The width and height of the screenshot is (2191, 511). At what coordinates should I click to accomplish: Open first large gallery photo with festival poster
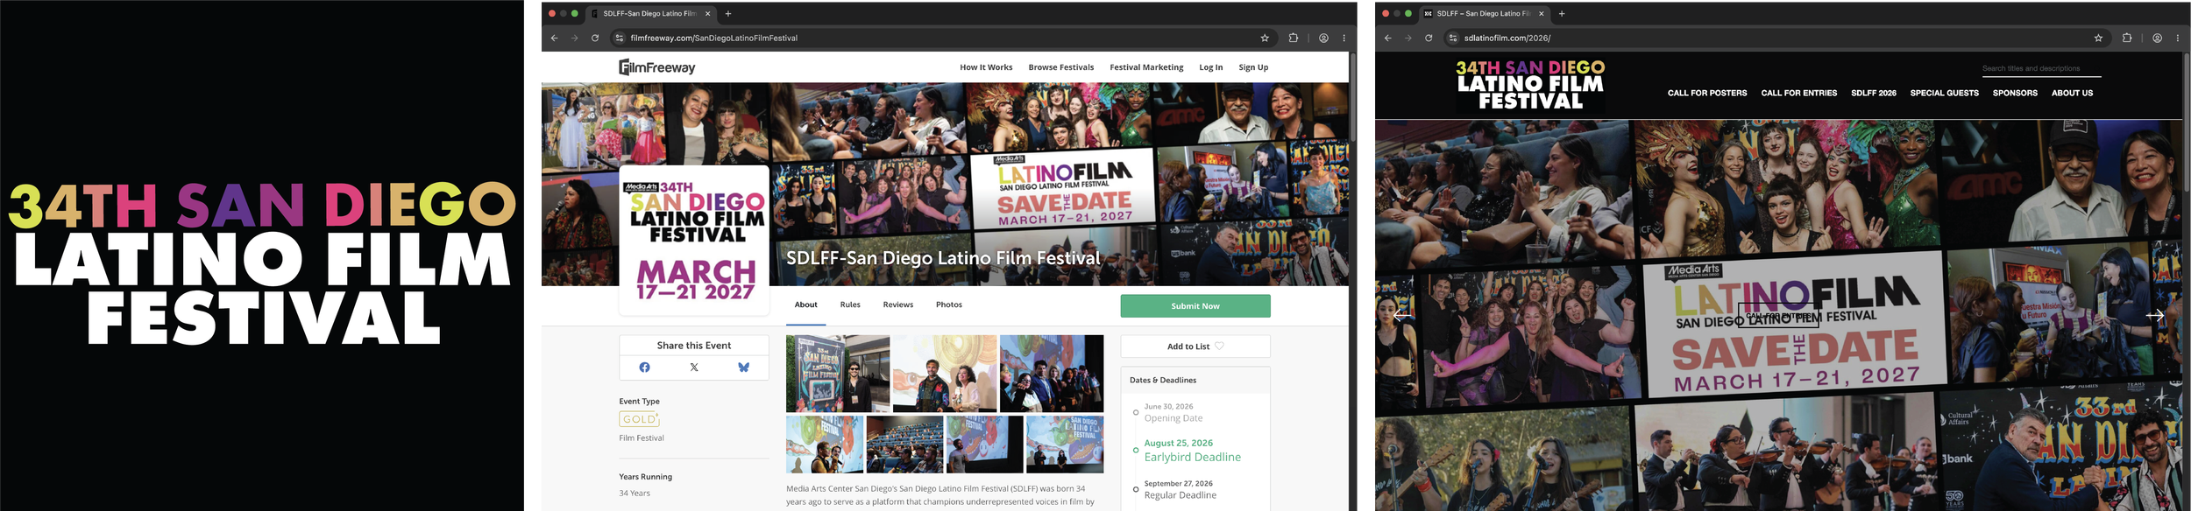838,374
